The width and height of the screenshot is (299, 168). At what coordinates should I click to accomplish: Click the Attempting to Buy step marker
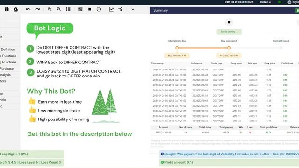pyautogui.click(x=177, y=48)
